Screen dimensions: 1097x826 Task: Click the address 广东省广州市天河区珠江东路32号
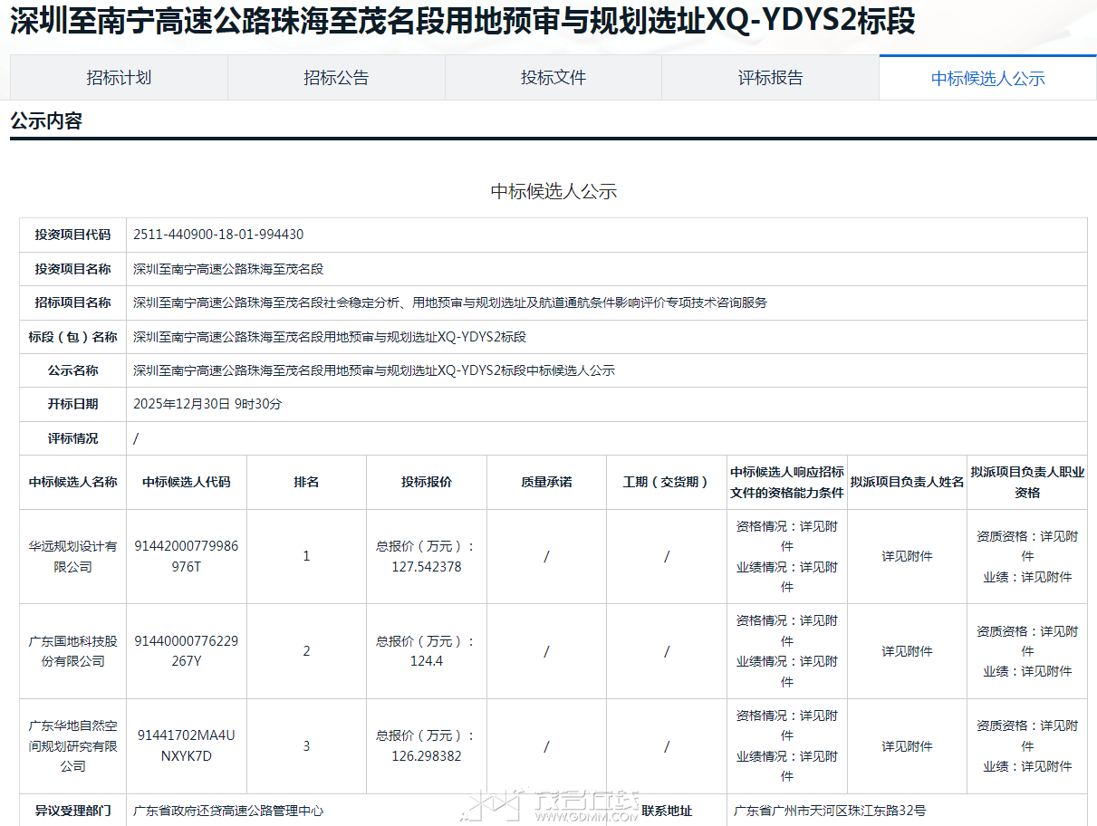coord(830,811)
